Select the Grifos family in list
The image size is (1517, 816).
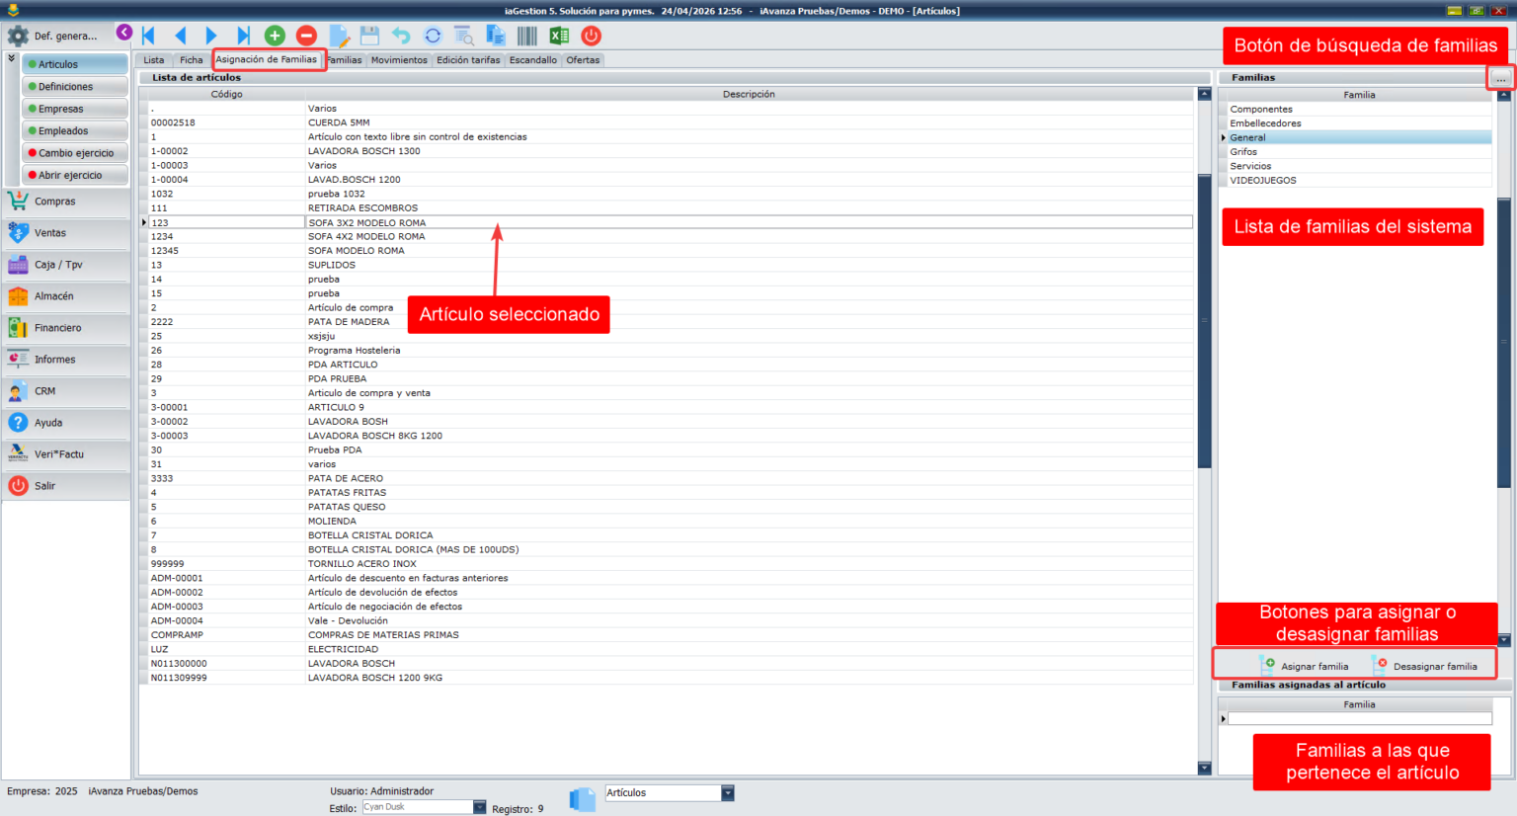[1243, 152]
